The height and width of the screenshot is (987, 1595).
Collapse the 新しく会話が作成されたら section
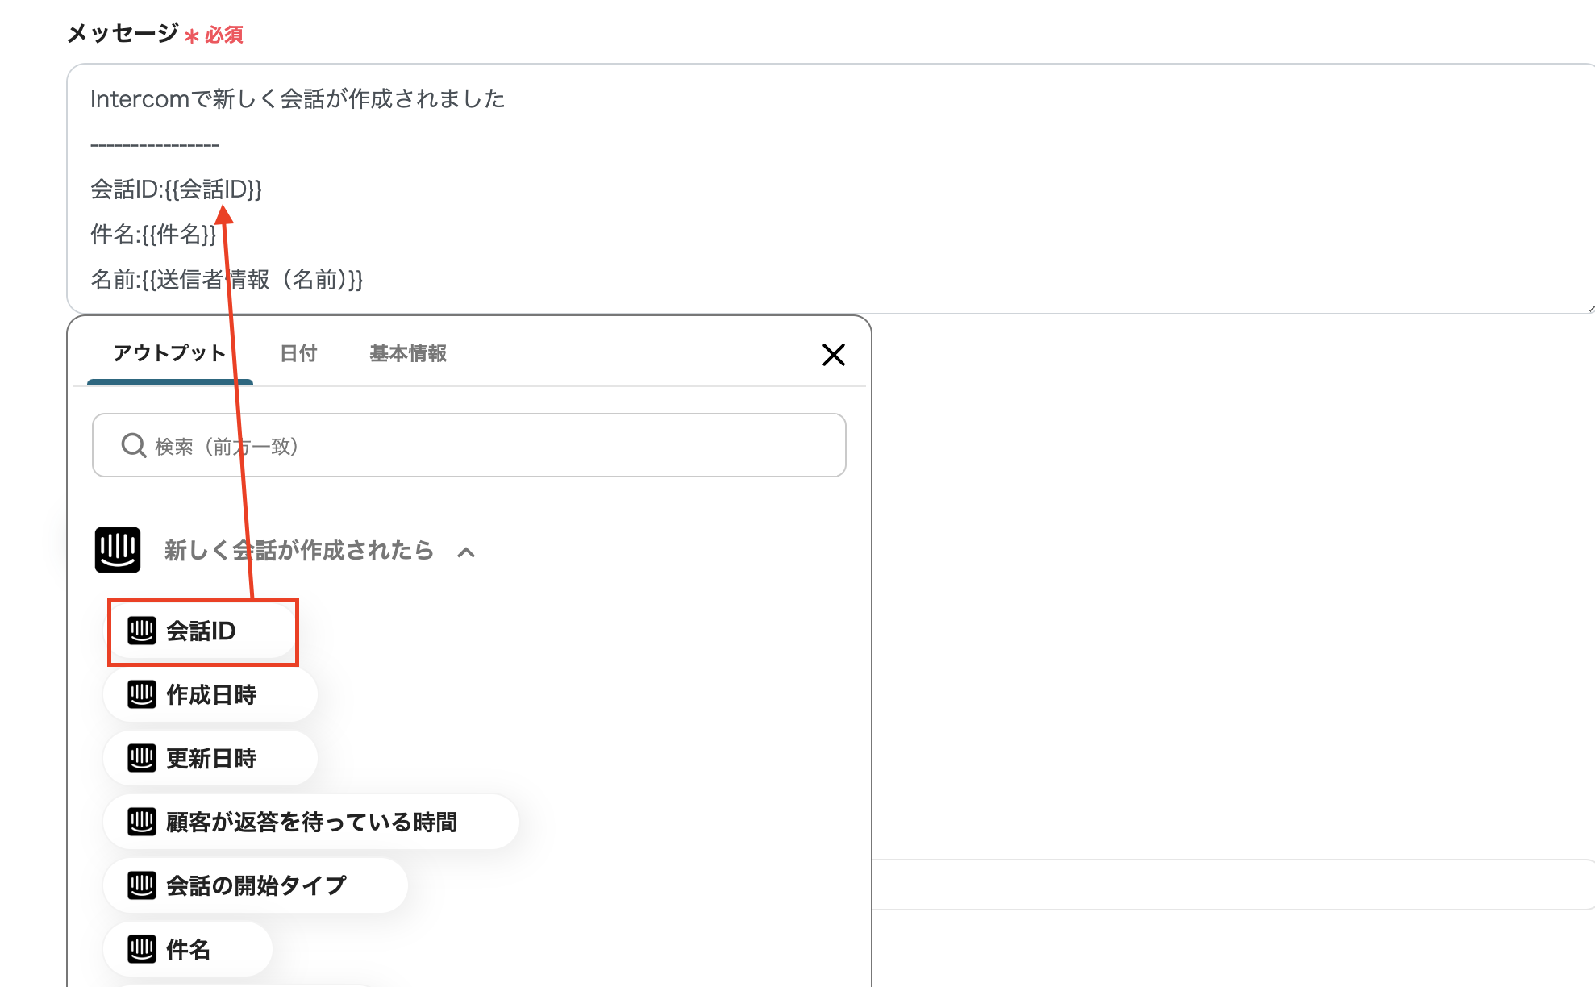tap(466, 552)
